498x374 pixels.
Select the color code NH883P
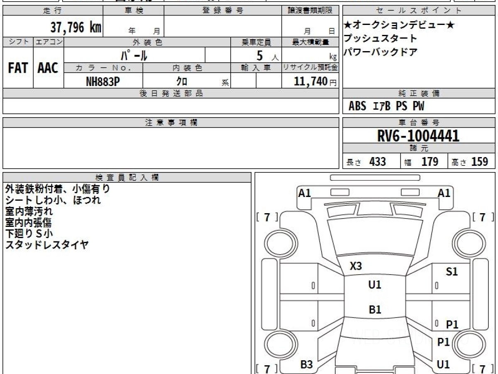click(103, 81)
